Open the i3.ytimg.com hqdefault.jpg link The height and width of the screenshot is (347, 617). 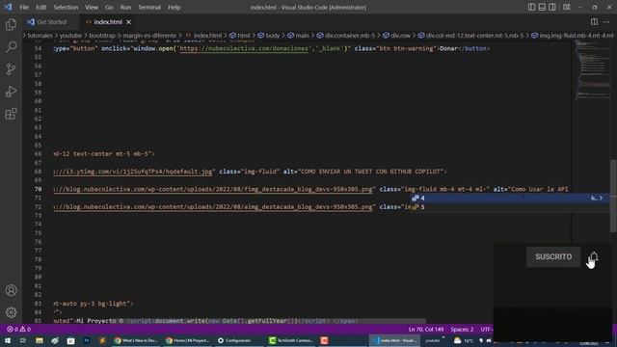(133, 172)
